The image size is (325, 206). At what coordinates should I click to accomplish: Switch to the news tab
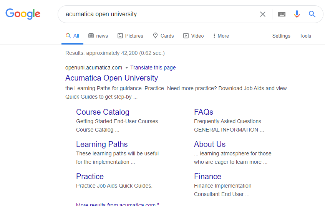(98, 36)
